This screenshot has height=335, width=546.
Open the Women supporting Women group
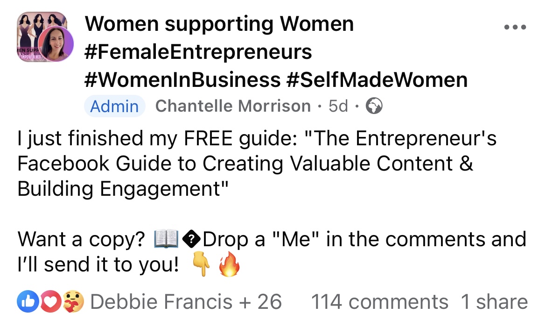coord(219,24)
